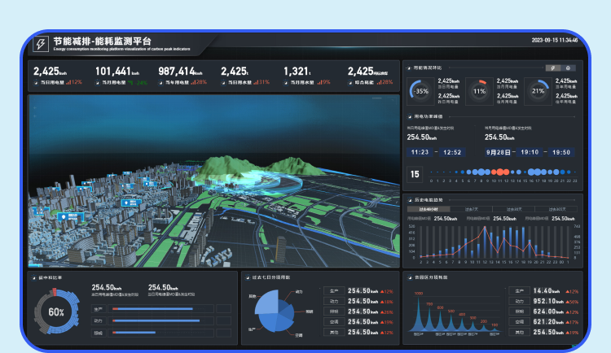Click the -35% donut gauge
The image size is (611, 353).
coord(421,91)
